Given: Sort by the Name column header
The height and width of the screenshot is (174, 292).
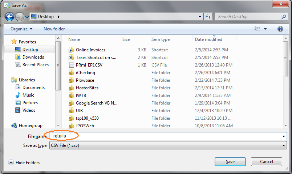Looking at the screenshot, I should (74, 39).
